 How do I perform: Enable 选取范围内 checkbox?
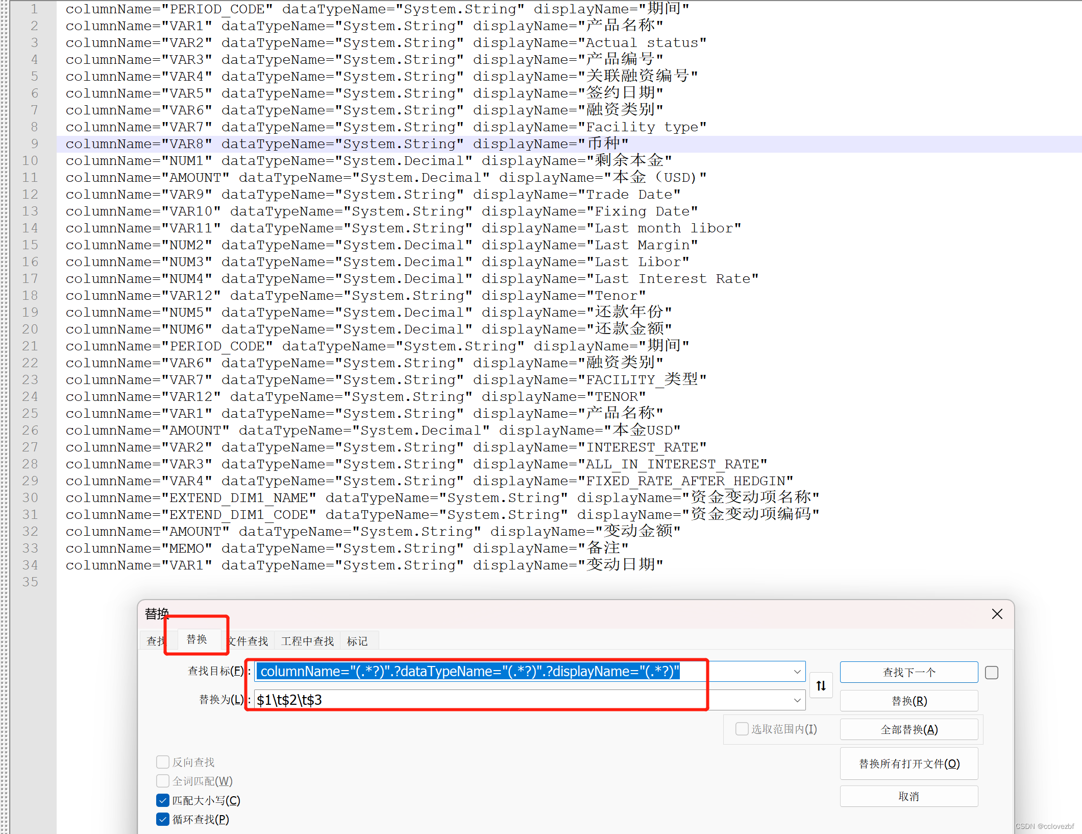[x=742, y=729]
